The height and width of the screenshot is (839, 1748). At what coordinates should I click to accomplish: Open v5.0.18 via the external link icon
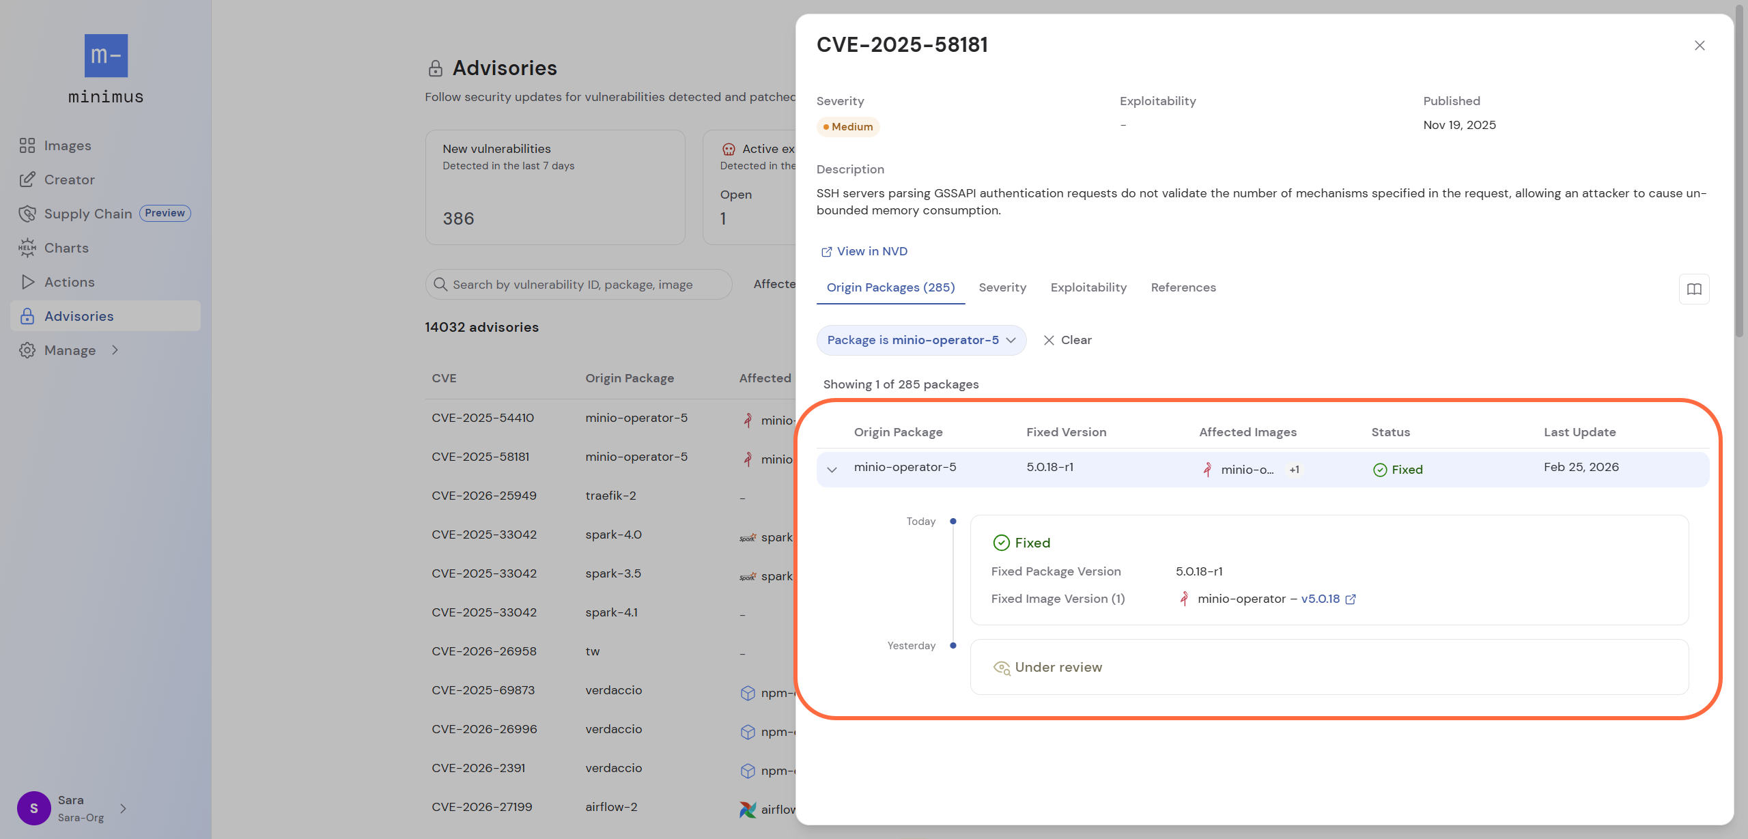pos(1351,599)
